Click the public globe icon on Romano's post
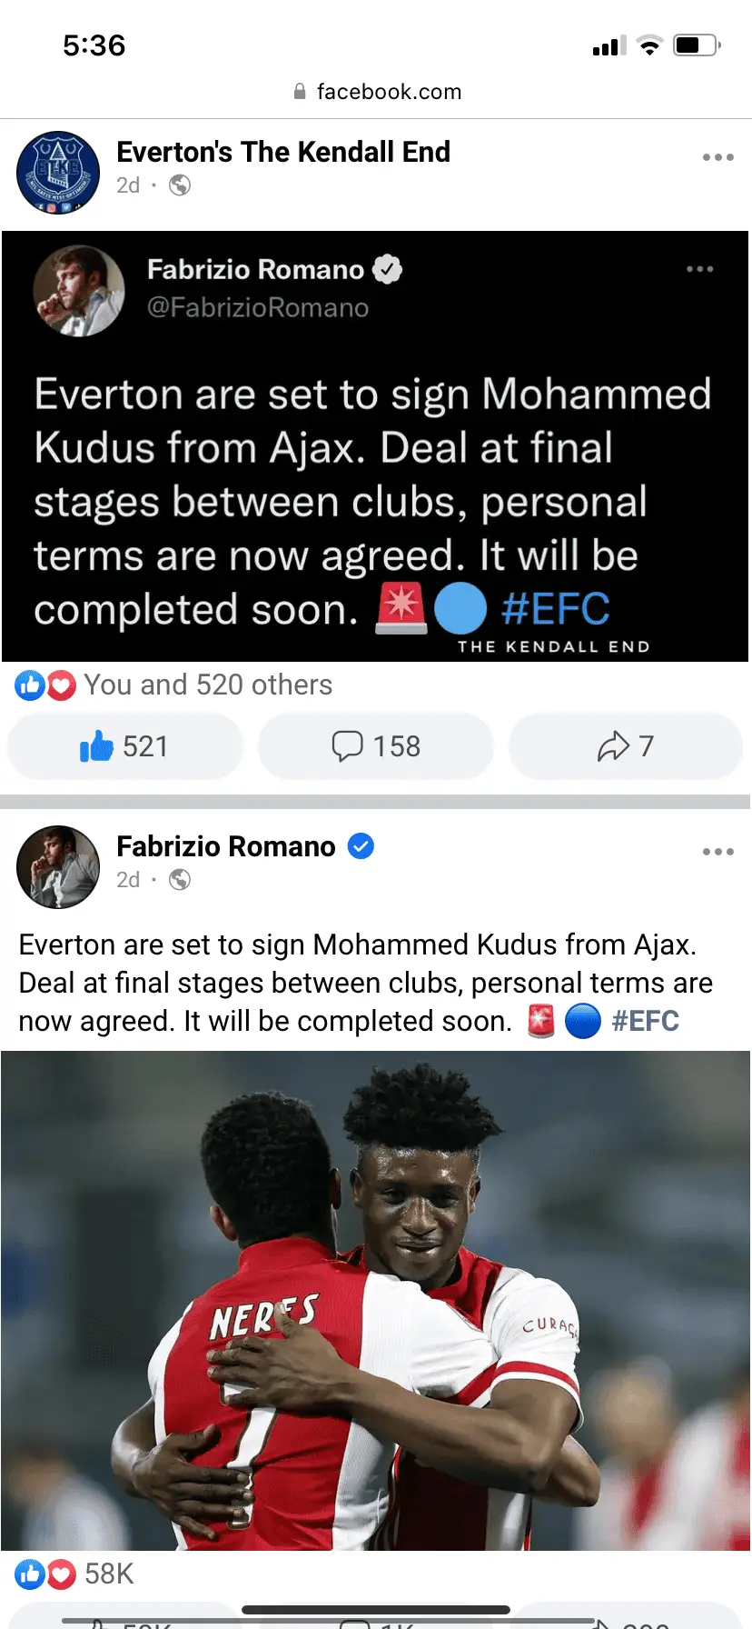Image resolution: width=752 pixels, height=1629 pixels. click(x=180, y=880)
